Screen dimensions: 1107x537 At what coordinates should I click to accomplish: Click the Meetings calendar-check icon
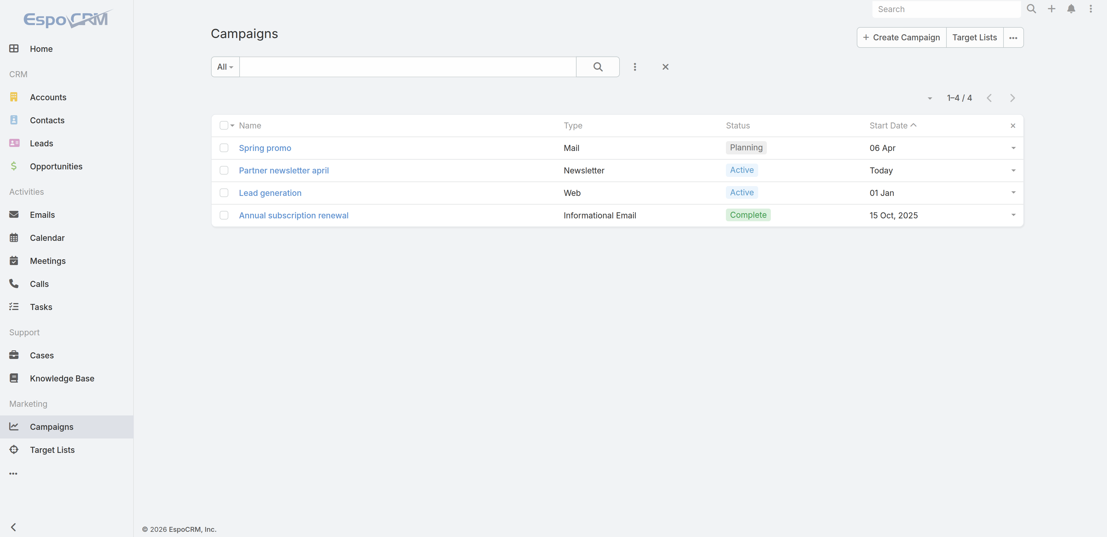pyautogui.click(x=14, y=260)
